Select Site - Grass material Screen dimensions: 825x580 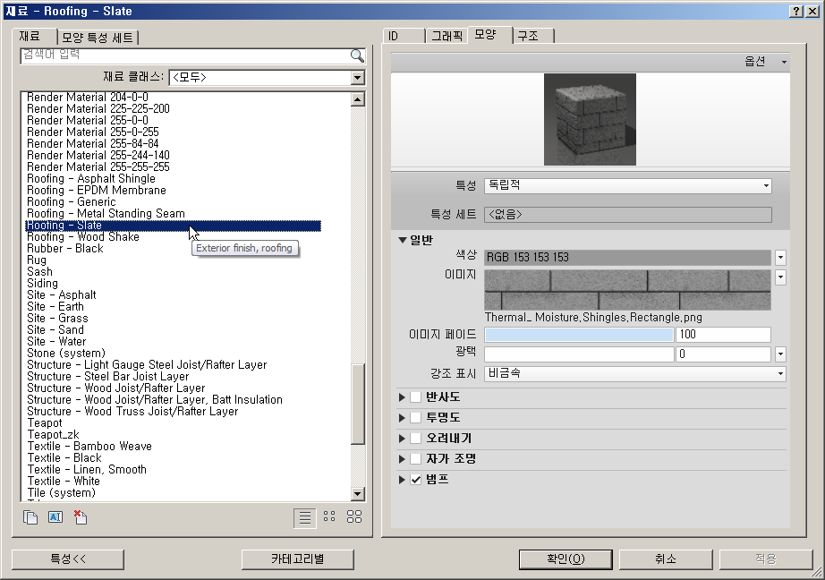tap(57, 319)
